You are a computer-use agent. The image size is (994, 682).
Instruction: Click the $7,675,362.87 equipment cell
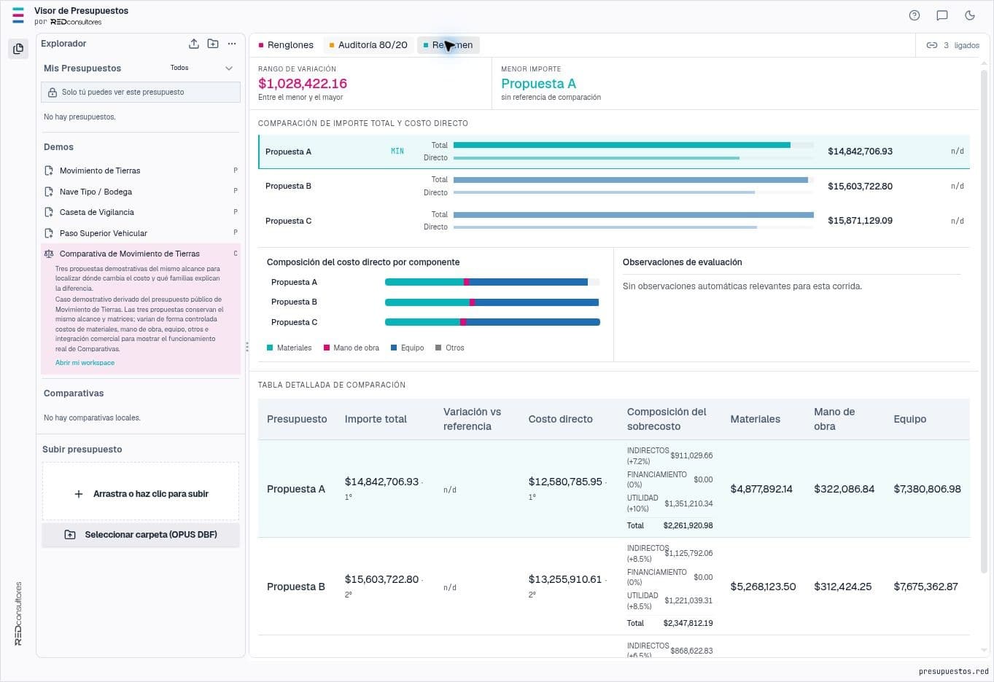[x=926, y=587]
